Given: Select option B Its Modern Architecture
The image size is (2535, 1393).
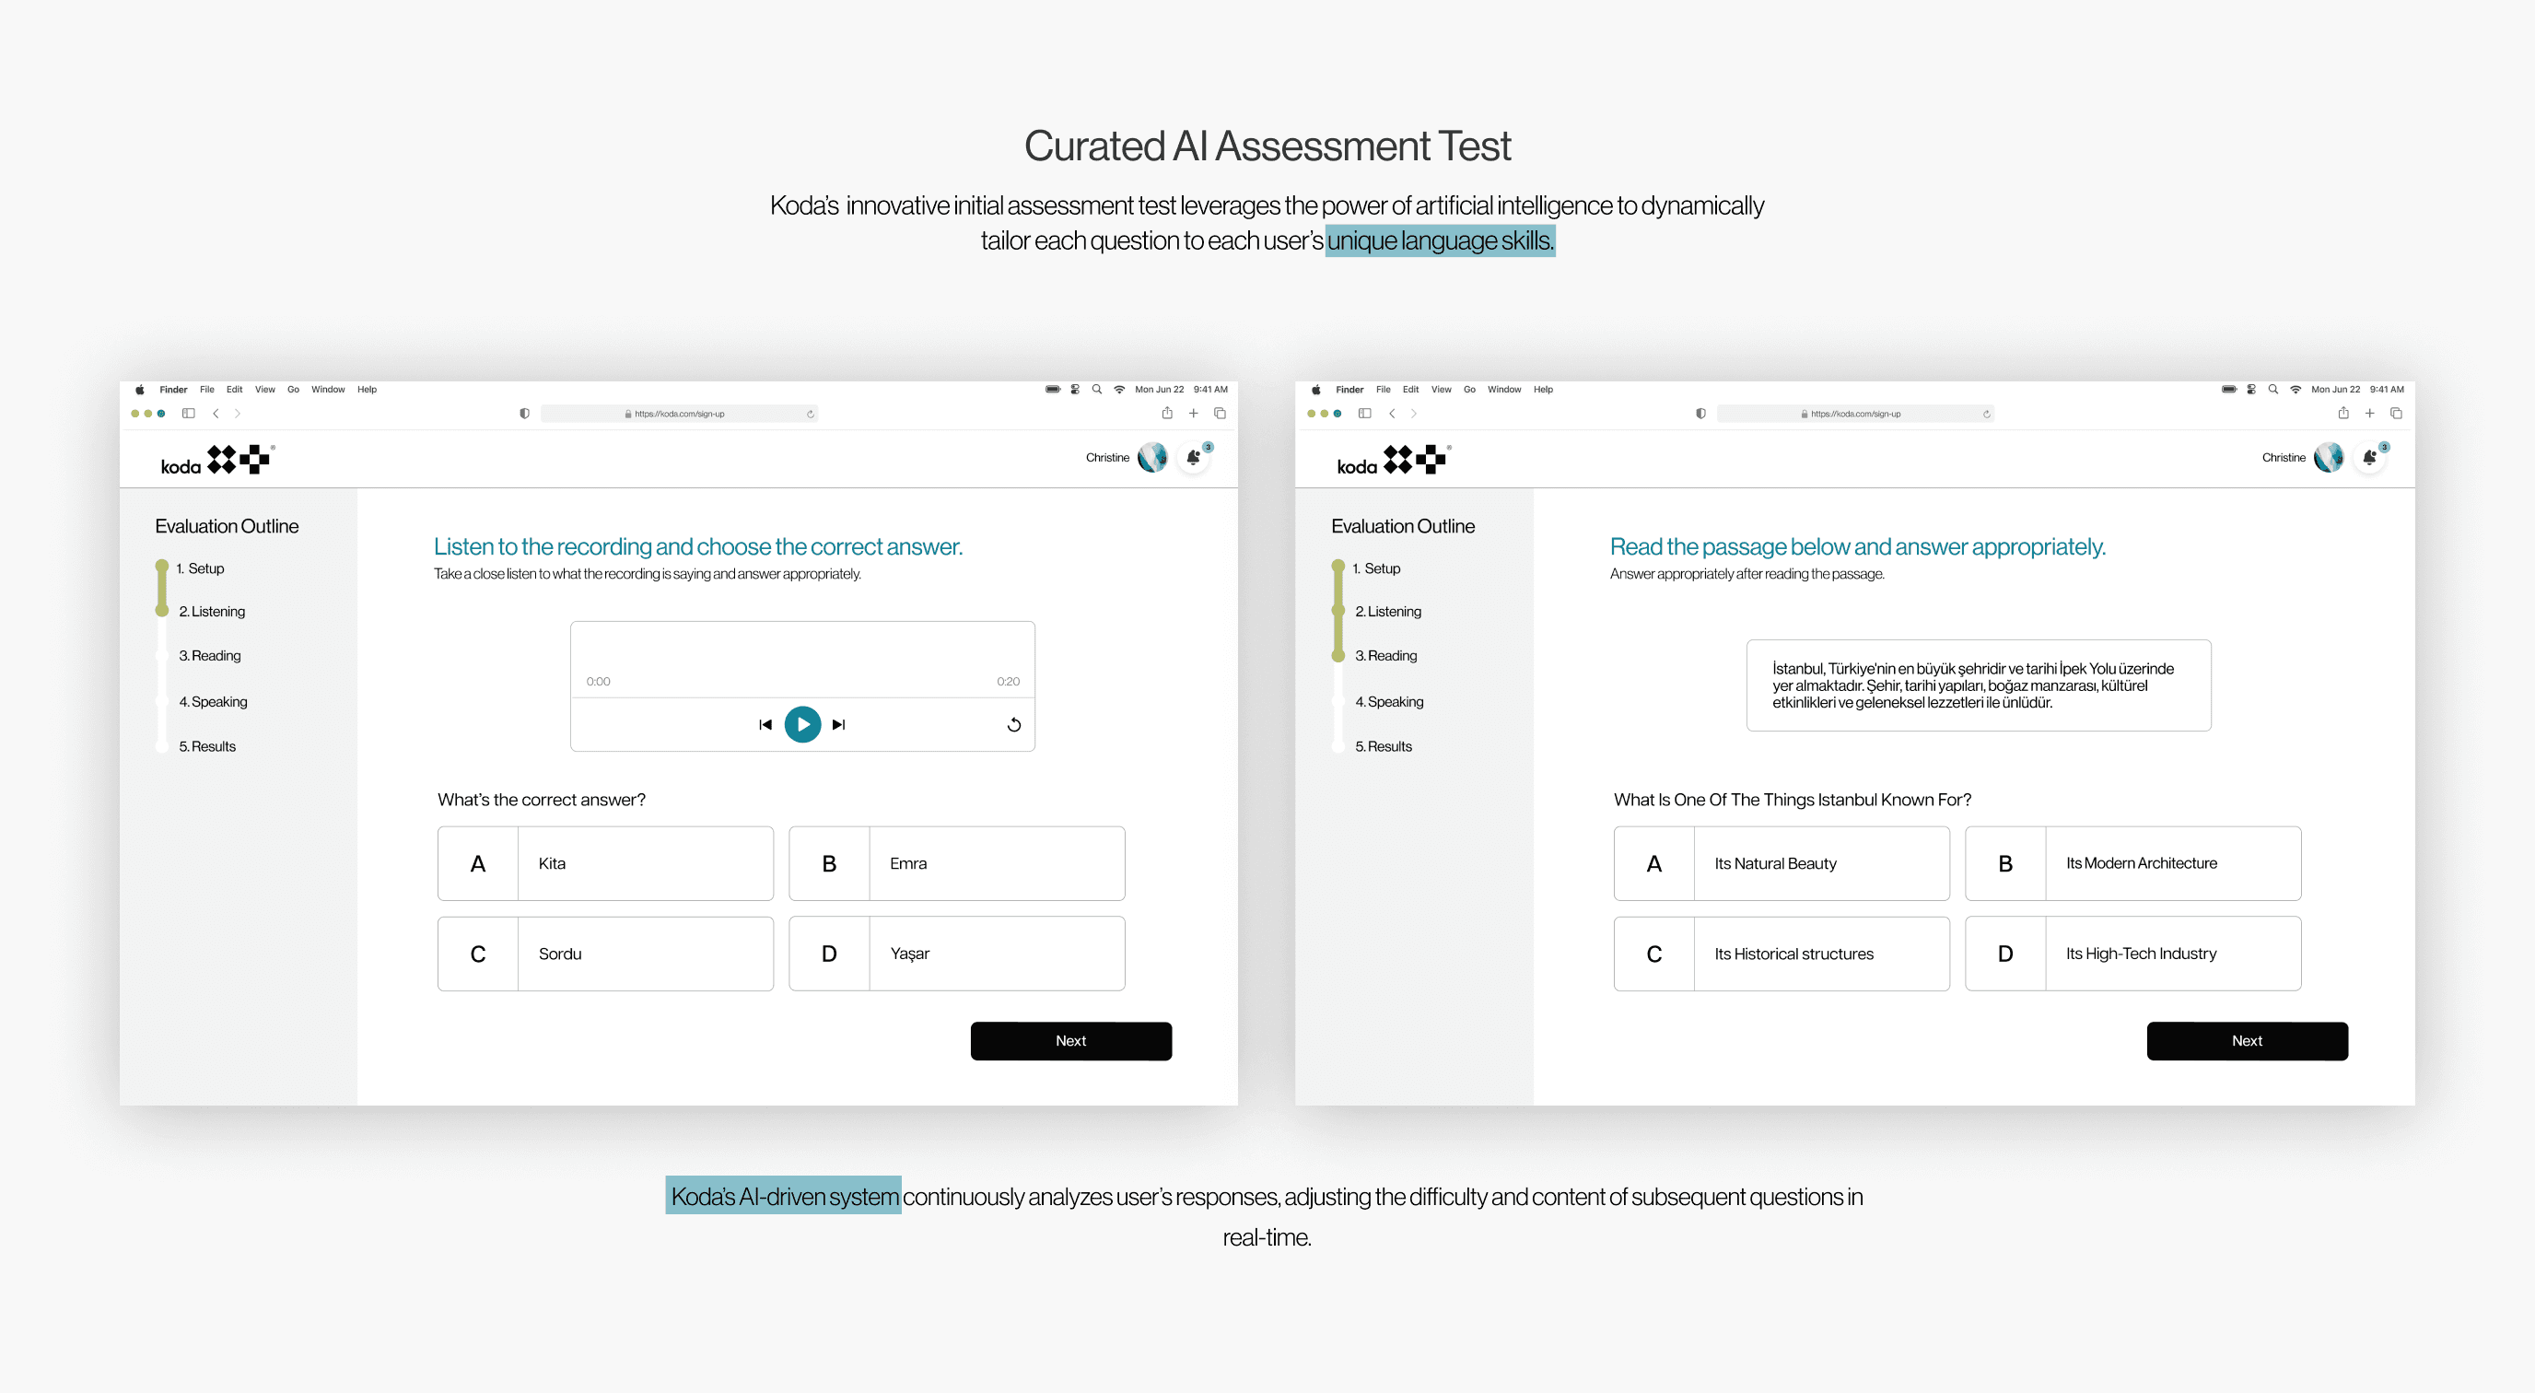Looking at the screenshot, I should 2132,863.
